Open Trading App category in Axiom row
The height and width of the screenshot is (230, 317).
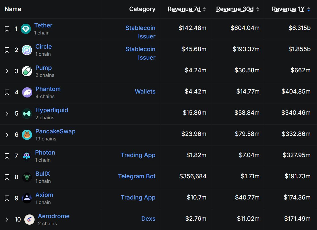pyautogui.click(x=138, y=198)
